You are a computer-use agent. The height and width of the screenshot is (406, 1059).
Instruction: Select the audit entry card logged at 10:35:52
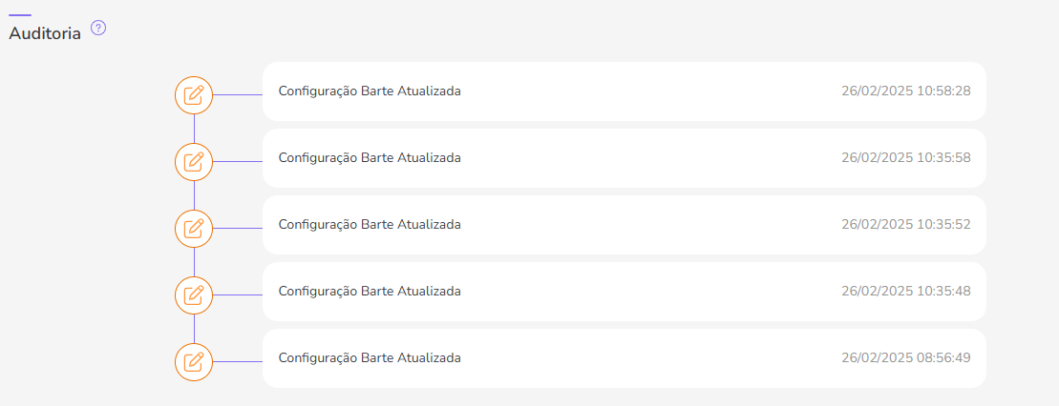[x=624, y=225]
